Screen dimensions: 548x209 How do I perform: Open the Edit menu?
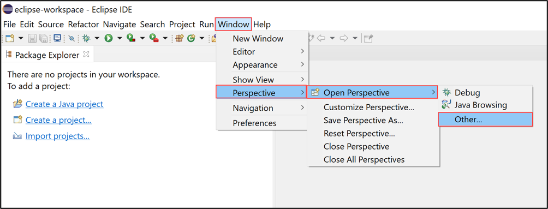(x=27, y=25)
